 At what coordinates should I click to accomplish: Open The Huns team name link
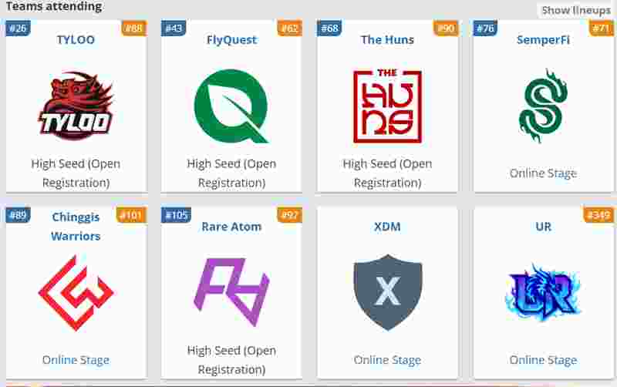(x=387, y=40)
